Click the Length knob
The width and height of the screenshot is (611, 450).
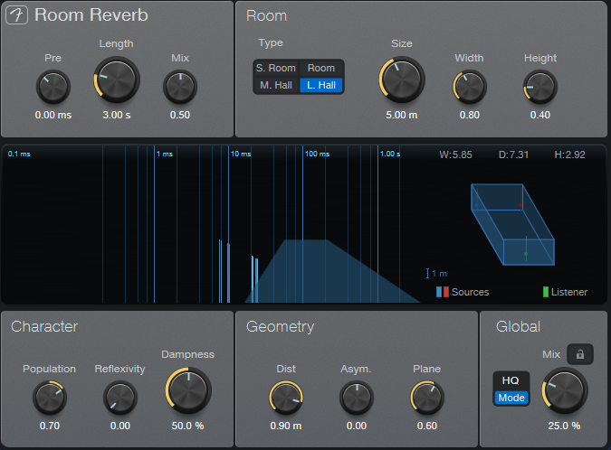point(117,80)
